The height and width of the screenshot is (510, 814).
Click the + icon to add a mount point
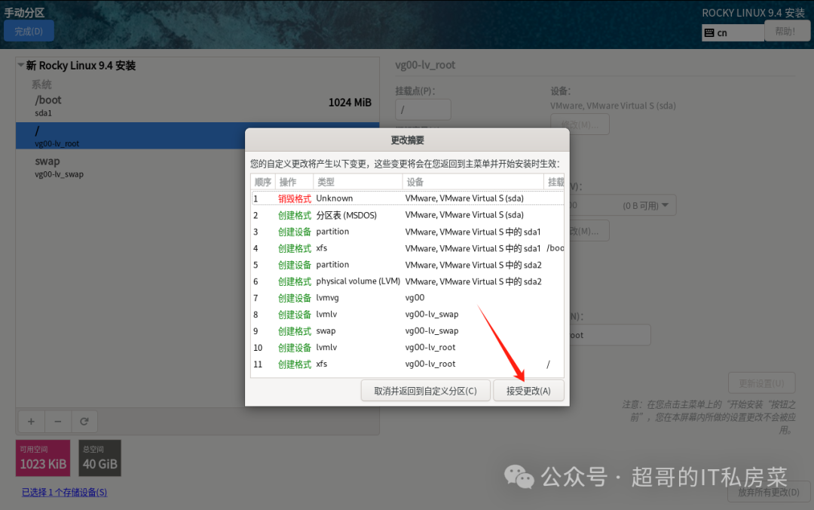pos(30,421)
